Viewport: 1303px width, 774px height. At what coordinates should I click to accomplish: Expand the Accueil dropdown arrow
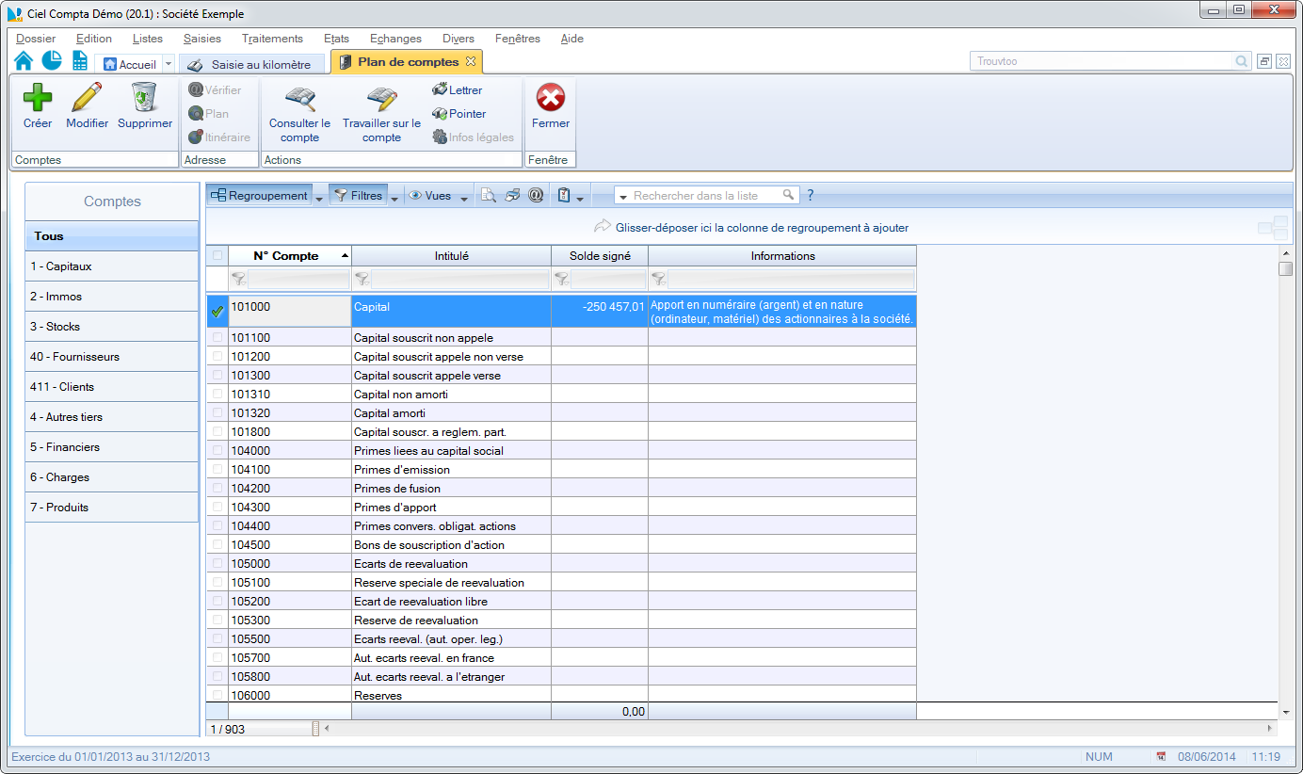[x=169, y=64]
